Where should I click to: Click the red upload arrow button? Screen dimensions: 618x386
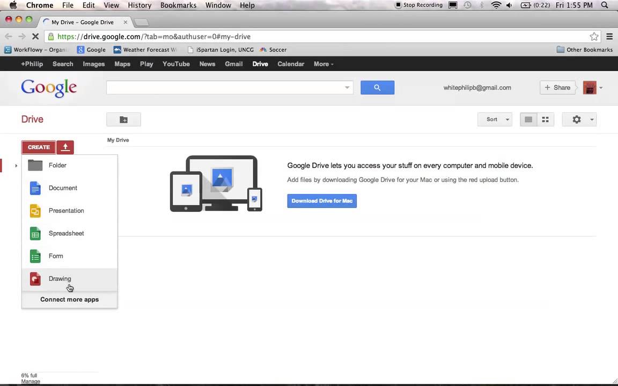click(x=65, y=147)
